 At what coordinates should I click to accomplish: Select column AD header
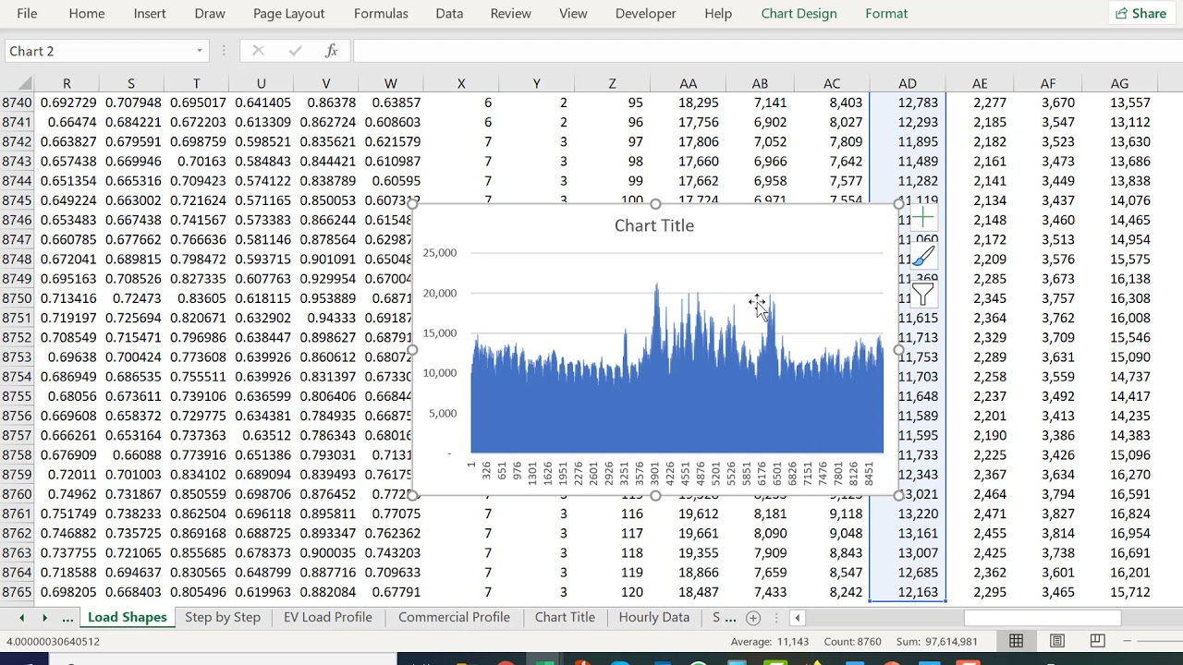pyautogui.click(x=908, y=83)
